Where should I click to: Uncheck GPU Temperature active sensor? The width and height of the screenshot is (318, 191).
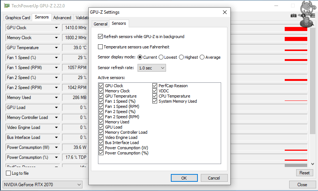pos(101,96)
